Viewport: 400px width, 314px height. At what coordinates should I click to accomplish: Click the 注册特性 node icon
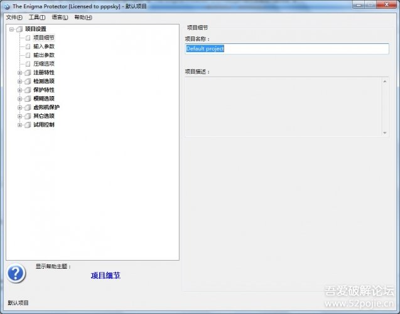click(28, 73)
